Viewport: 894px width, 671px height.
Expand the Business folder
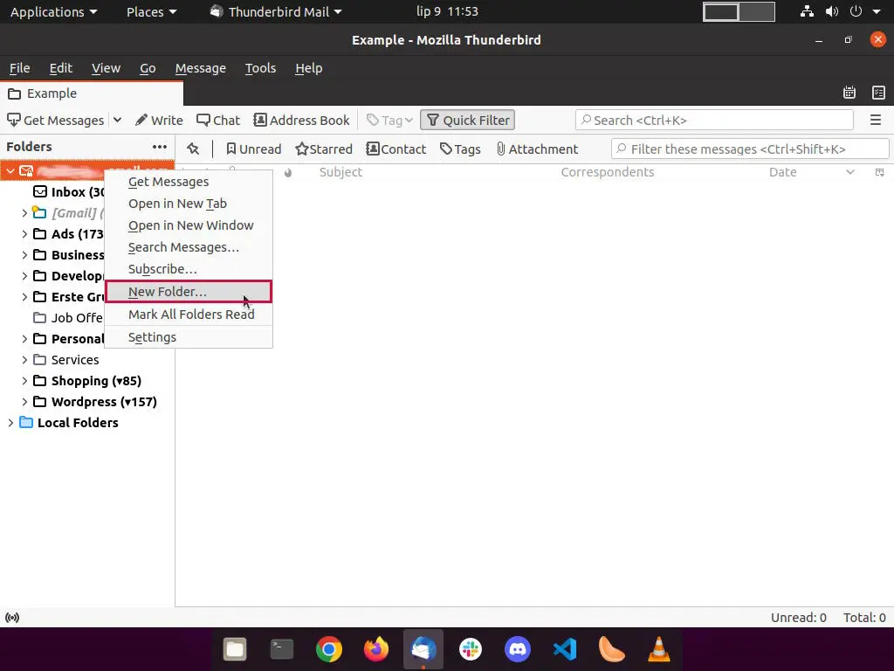(24, 255)
